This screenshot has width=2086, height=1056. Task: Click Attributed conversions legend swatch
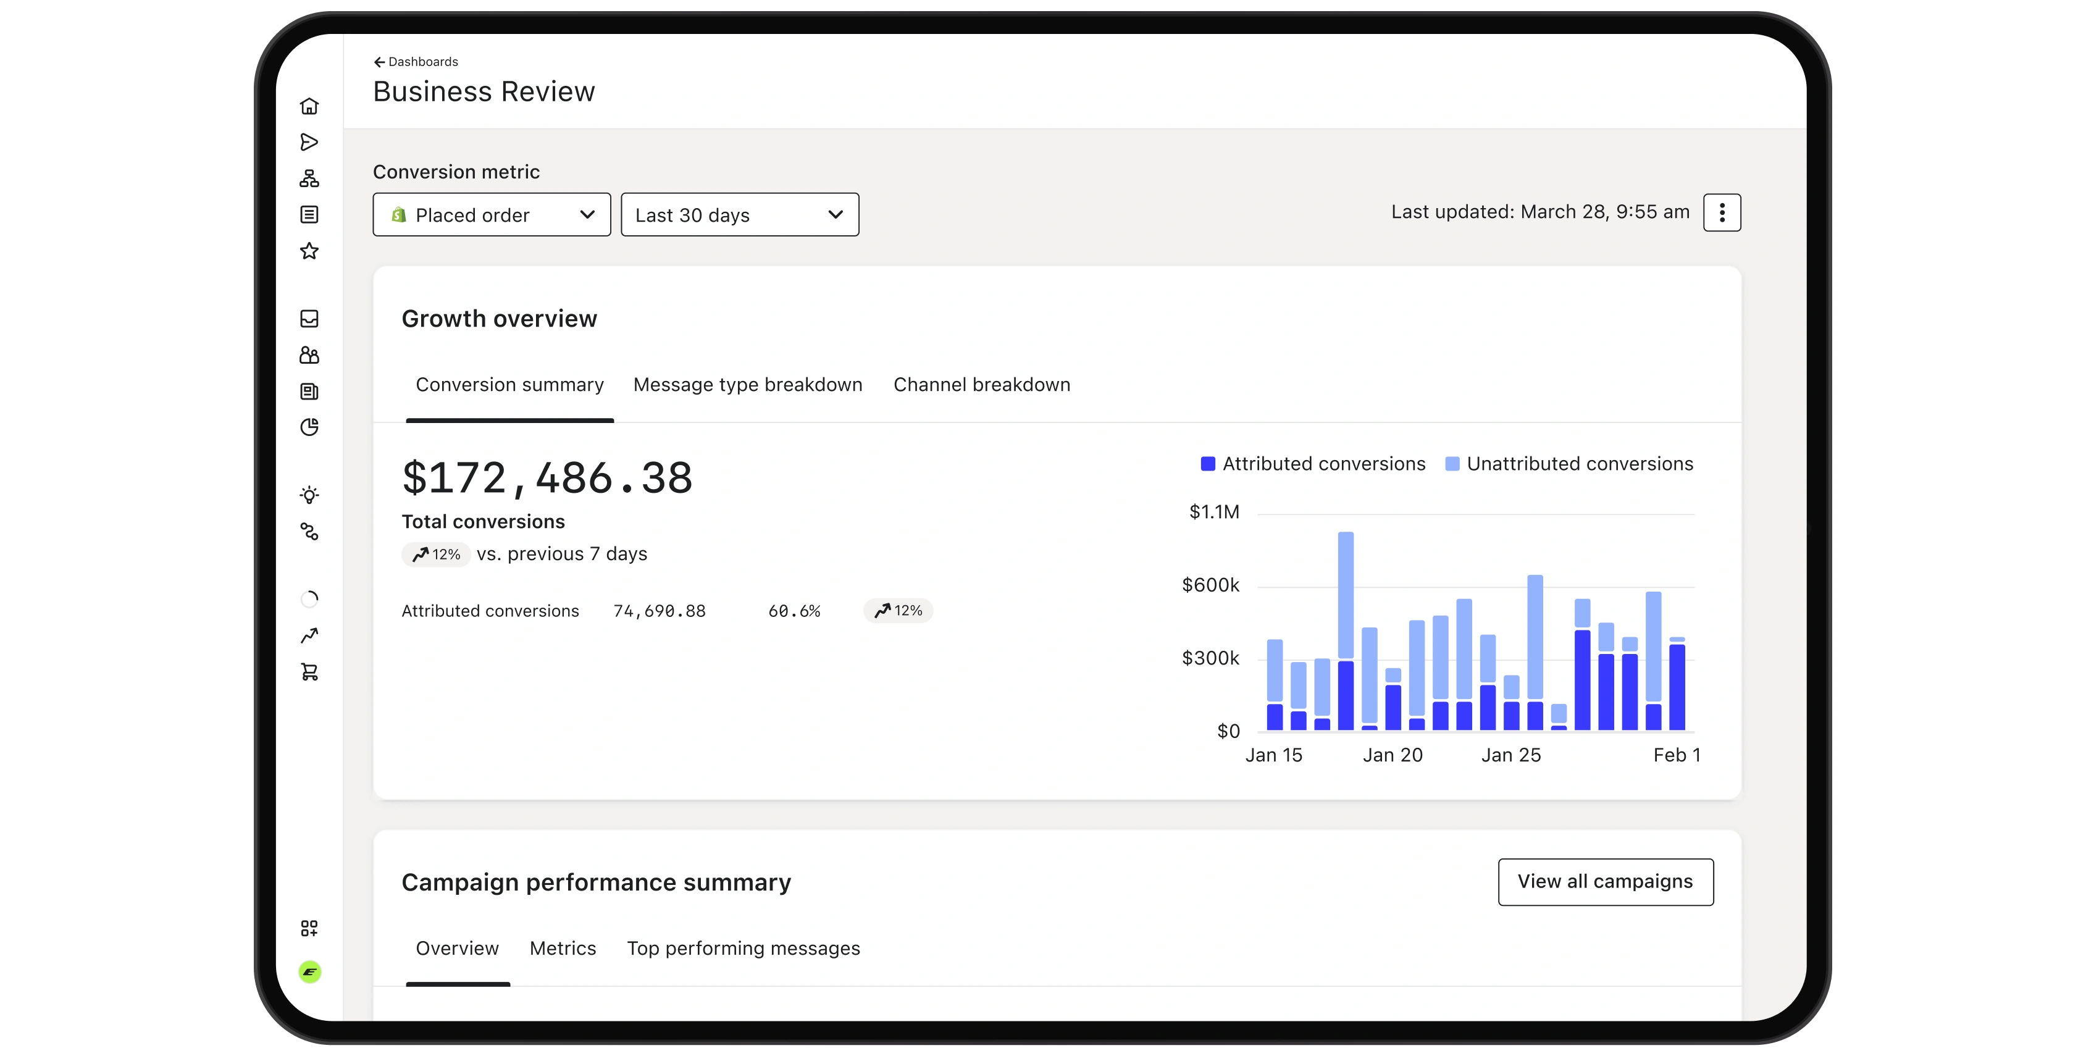(x=1207, y=464)
